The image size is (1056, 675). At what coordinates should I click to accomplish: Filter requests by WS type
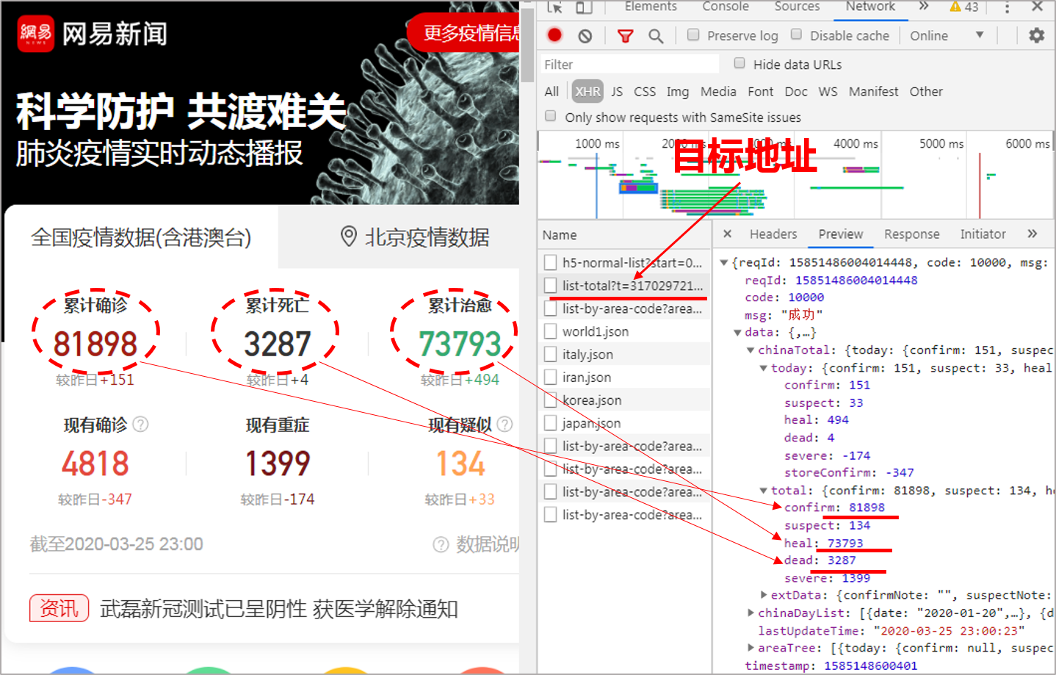(828, 91)
